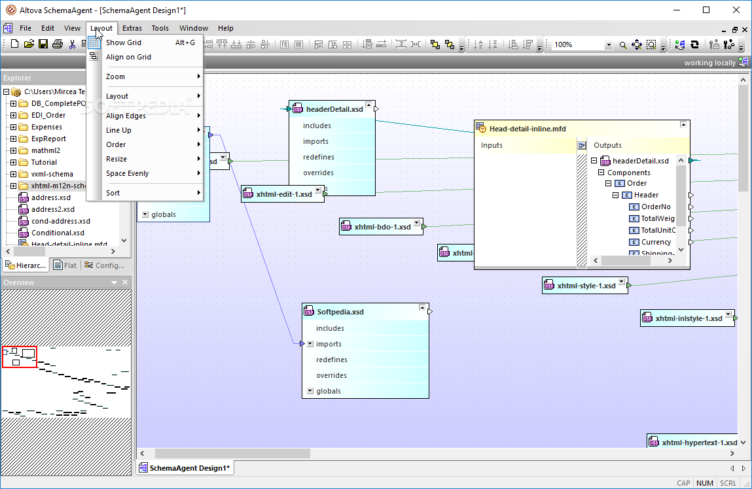Select SchemaAgent Design1* document tab
The image size is (752, 489).
(185, 468)
